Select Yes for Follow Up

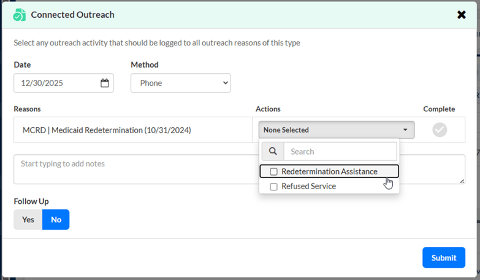(x=28, y=219)
